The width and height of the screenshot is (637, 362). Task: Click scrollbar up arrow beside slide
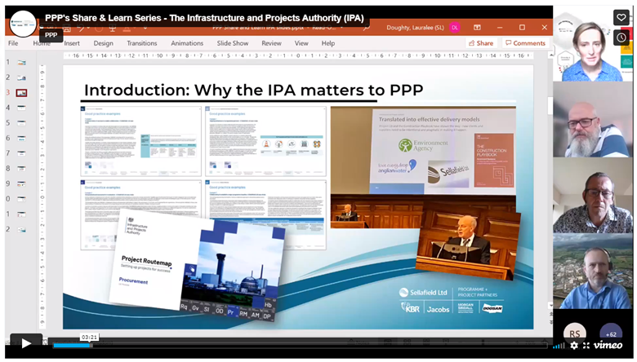(x=550, y=55)
